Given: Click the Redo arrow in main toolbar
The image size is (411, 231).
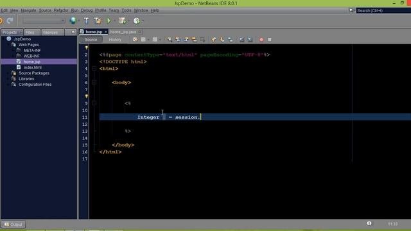Looking at the screenshot, I should click(10, 21).
